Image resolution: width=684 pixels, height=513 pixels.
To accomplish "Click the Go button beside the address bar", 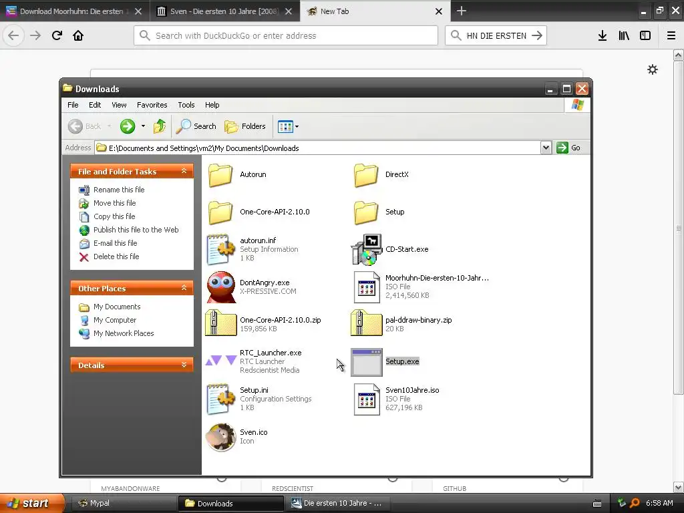I will tap(569, 148).
